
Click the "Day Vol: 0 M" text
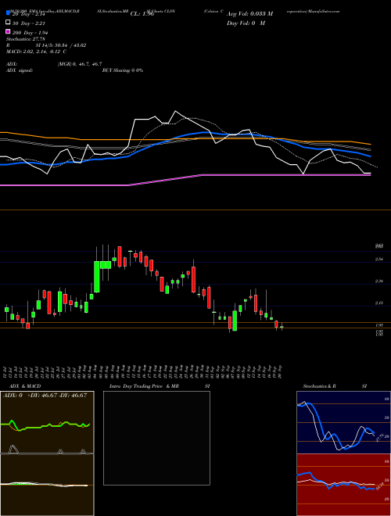246,23
